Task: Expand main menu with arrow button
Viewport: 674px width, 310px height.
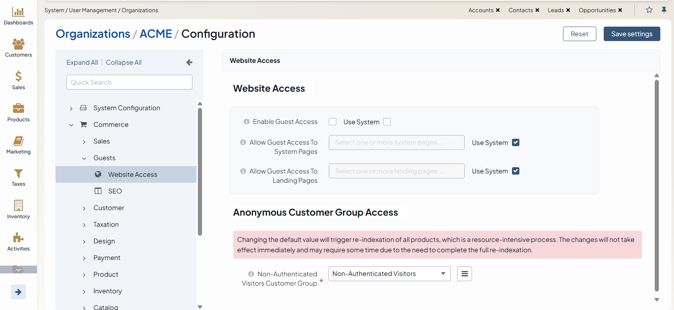Action: (x=18, y=292)
